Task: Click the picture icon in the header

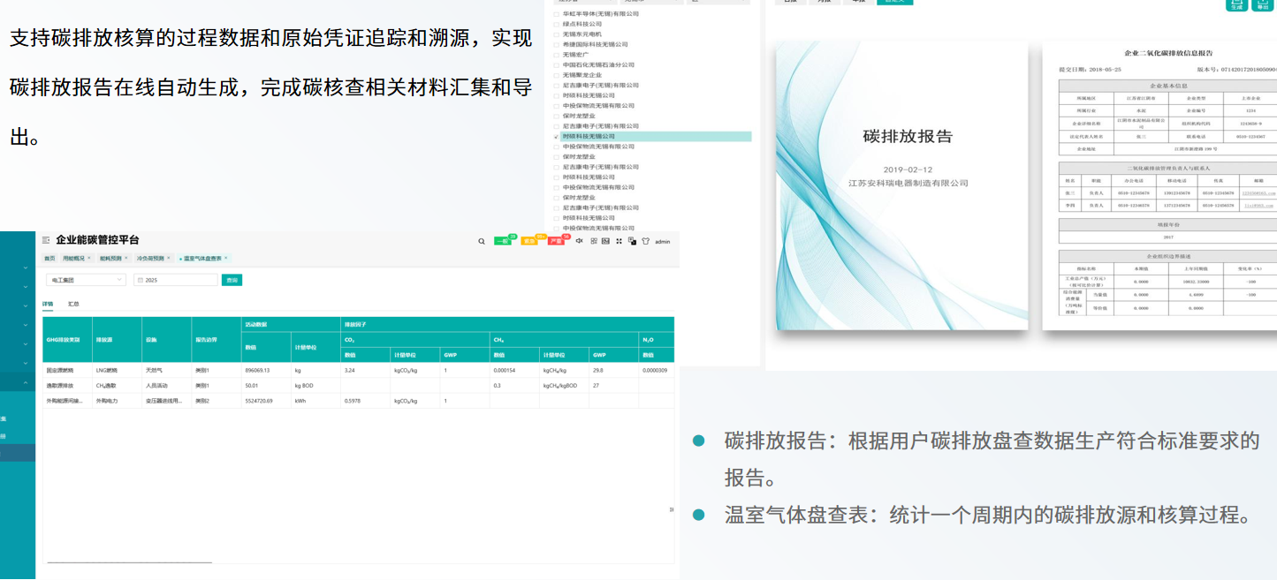Action: (x=605, y=241)
